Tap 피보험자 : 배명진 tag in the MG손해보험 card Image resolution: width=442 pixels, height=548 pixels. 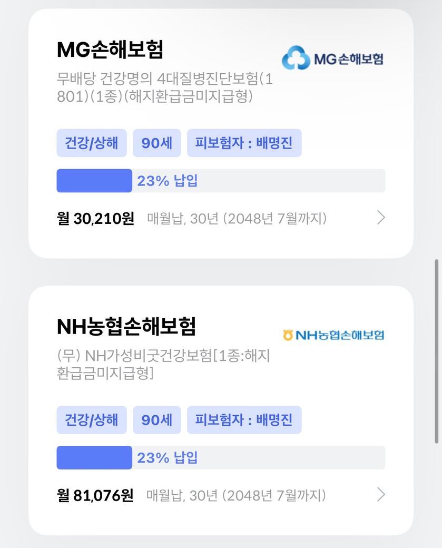tap(244, 143)
